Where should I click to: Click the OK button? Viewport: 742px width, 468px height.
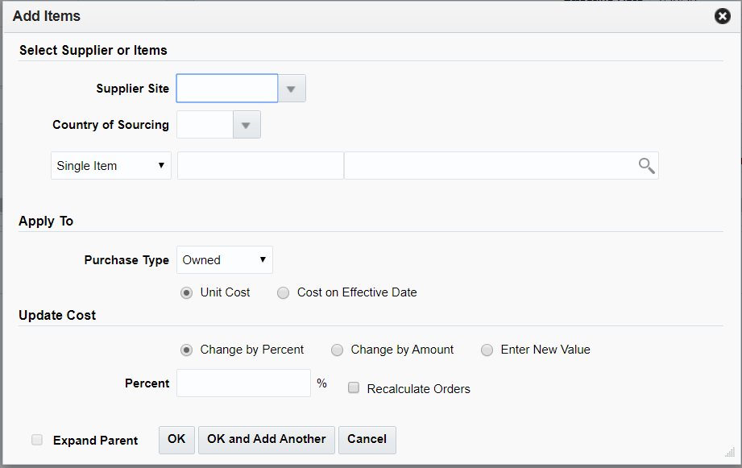176,440
